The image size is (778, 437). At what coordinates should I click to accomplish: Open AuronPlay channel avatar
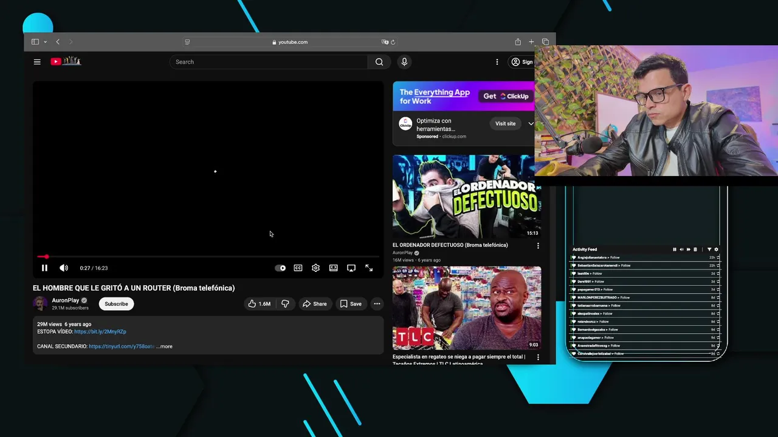click(40, 303)
